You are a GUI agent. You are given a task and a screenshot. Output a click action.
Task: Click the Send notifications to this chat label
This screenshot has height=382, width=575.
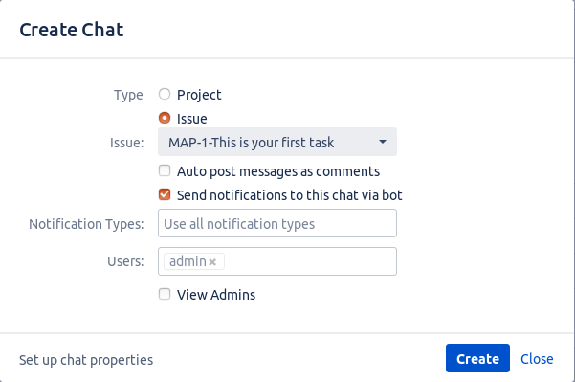tap(290, 195)
